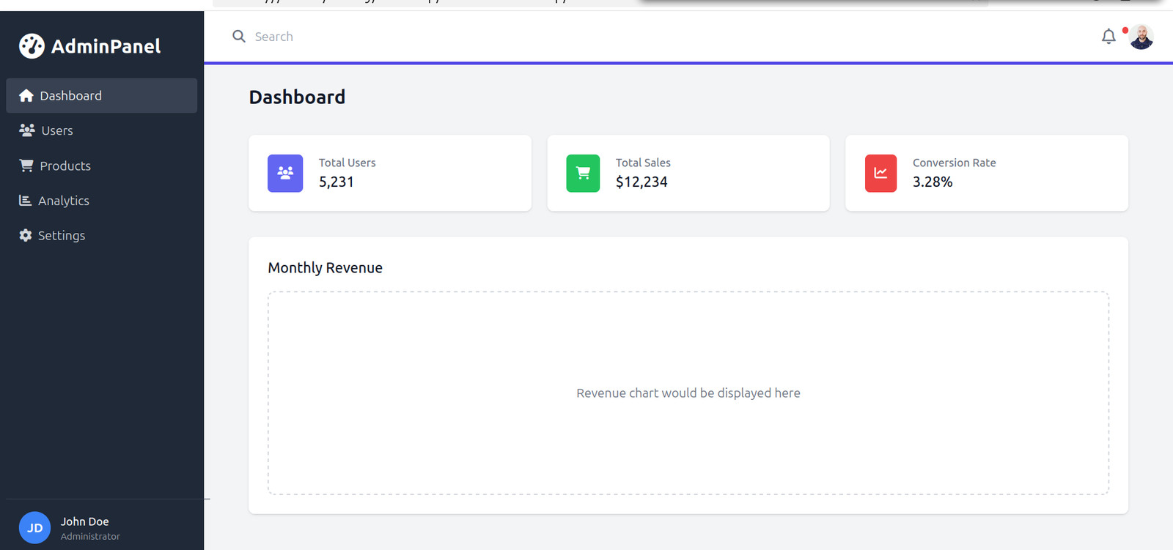This screenshot has width=1173, height=550.
Task: Open Settings from the sidebar
Action: [61, 236]
